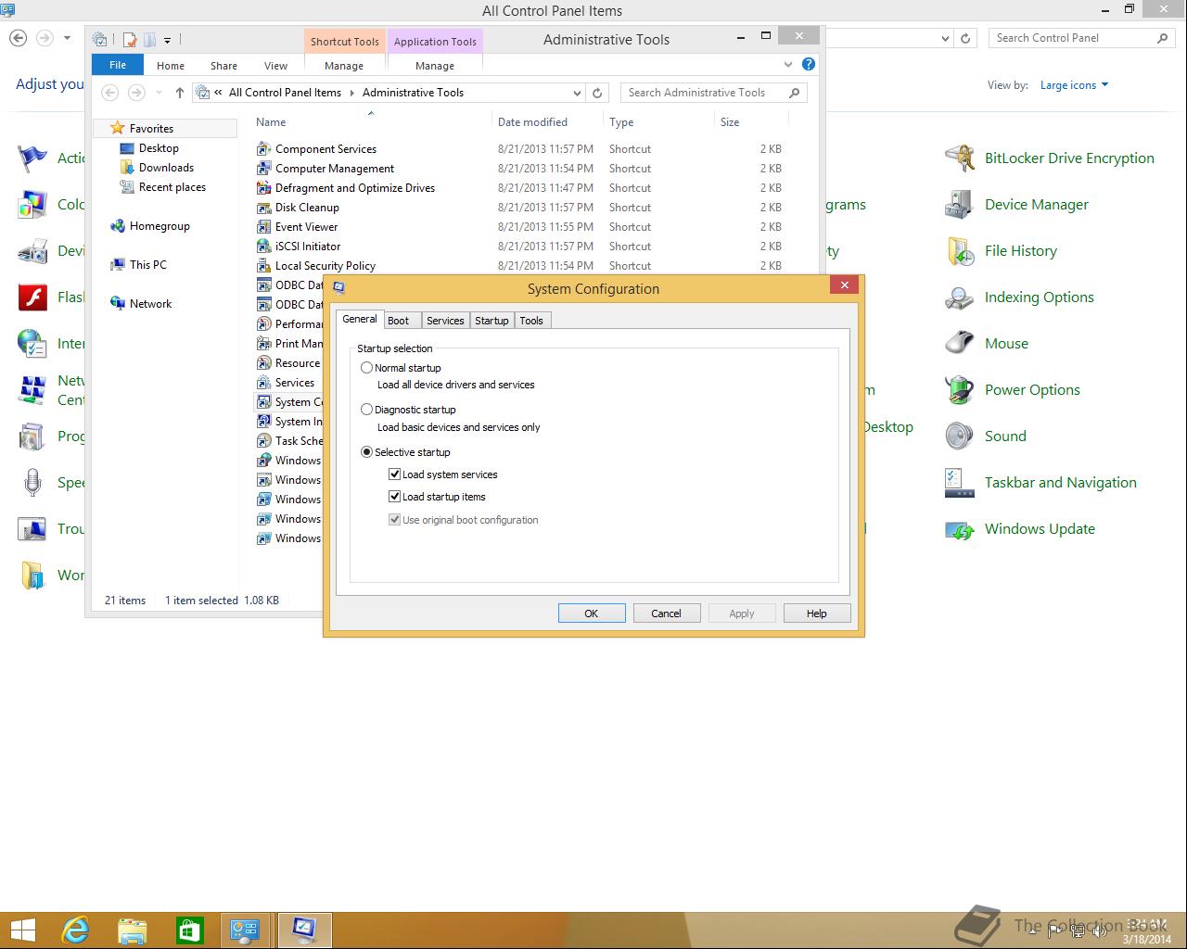Toggle Load system services checkbox

click(x=394, y=474)
